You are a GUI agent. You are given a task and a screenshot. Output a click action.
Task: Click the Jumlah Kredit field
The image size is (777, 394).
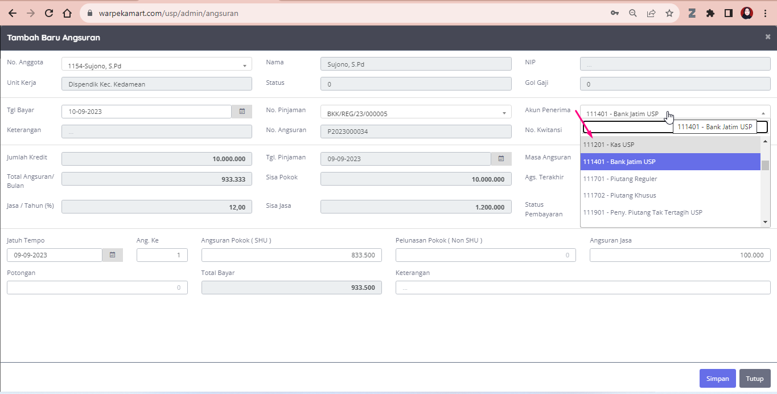tap(157, 159)
